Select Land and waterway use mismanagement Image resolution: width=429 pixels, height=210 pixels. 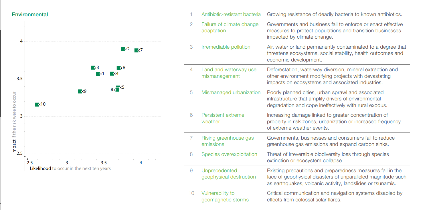coord(229,73)
